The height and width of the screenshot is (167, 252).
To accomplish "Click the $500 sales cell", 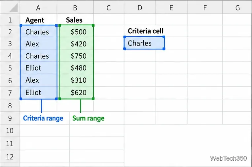I will click(x=76, y=32).
